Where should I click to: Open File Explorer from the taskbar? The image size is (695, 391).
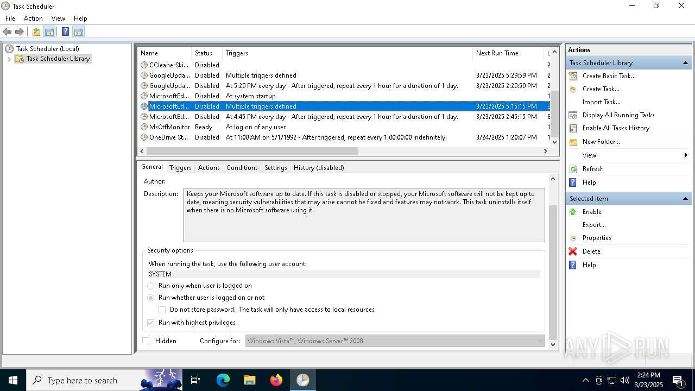(x=250, y=380)
